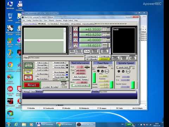The height and width of the screenshot is (127, 169).
Task: Toggle Spindle CW F5 button
Action: point(123,67)
